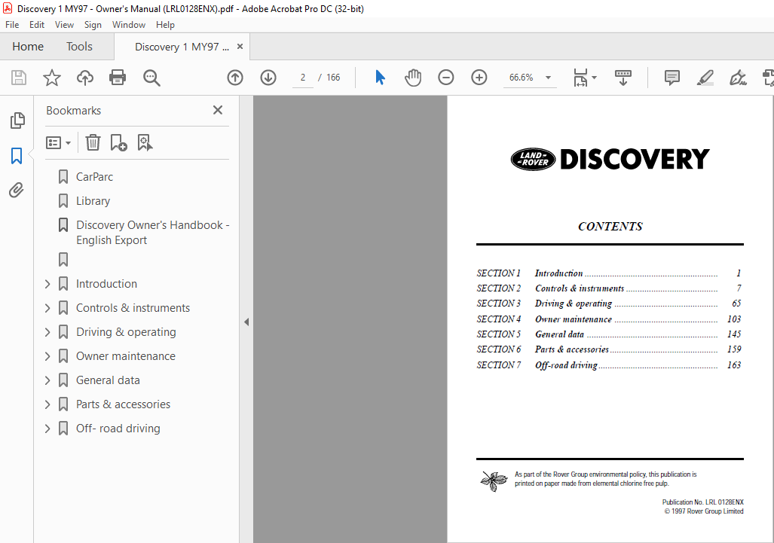Screen dimensions: 774x543
Task: Expand Driving & operating bookmark
Action: point(47,332)
